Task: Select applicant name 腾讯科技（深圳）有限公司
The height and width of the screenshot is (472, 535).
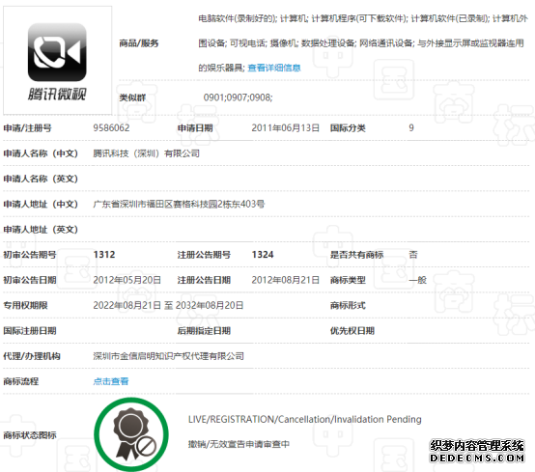Action: [x=147, y=153]
